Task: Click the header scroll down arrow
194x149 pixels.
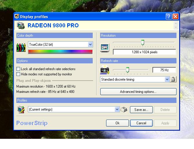Action: 176,27
